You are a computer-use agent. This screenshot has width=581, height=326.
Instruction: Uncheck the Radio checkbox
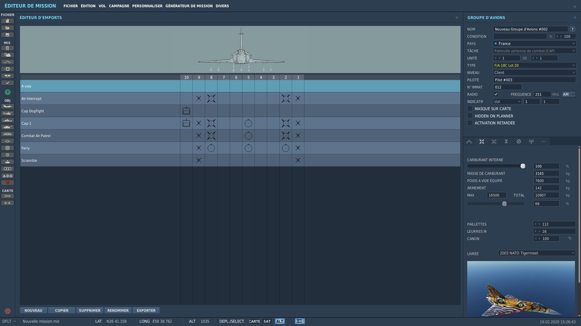pos(496,95)
